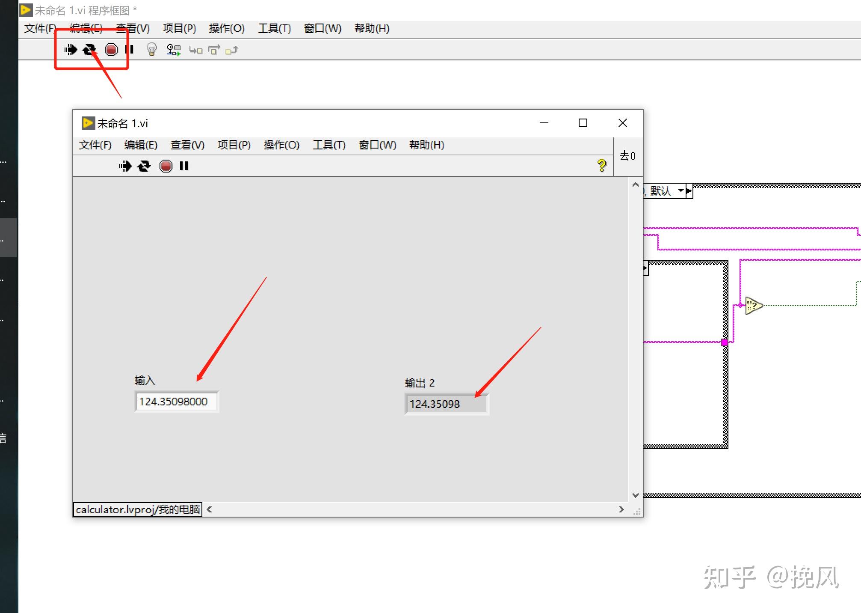Open the case structure selector dropdown arrow
The image size is (861, 613).
tap(681, 191)
